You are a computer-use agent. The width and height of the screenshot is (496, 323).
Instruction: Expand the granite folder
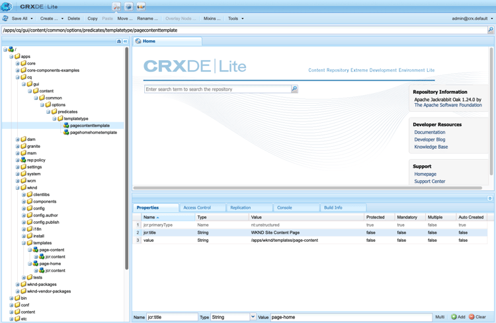coord(18,147)
